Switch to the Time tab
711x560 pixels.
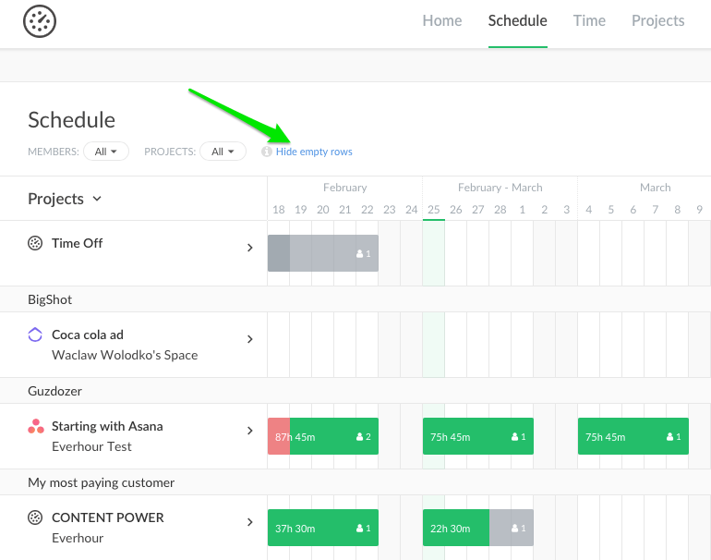pos(589,21)
